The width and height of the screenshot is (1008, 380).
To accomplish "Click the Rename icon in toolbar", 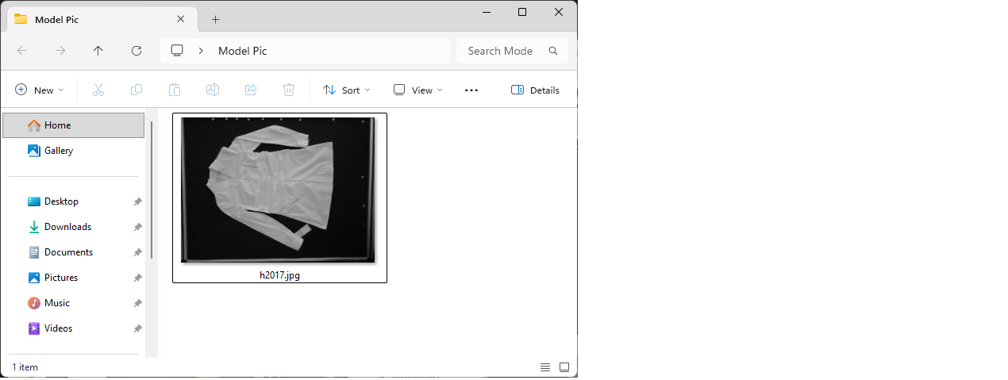I will [x=213, y=90].
